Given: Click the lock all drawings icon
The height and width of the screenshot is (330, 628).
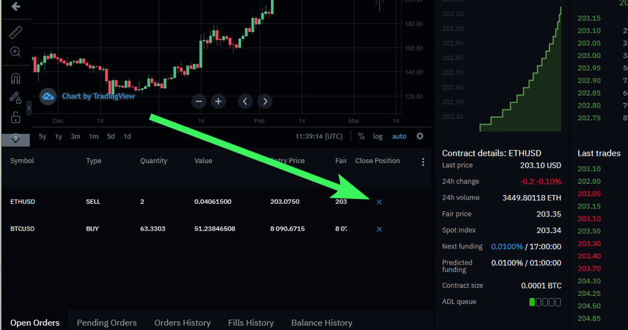Looking at the screenshot, I should pyautogui.click(x=15, y=118).
